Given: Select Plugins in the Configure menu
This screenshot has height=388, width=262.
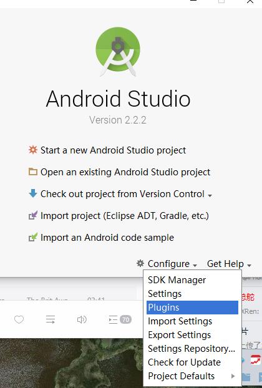Looking at the screenshot, I should (192, 308).
